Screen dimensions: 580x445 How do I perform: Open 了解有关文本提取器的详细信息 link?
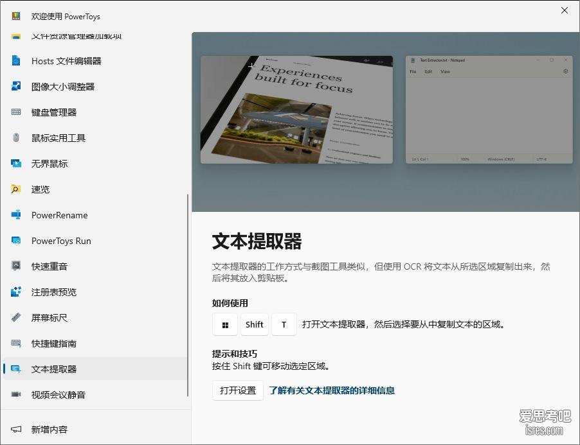[331, 390]
